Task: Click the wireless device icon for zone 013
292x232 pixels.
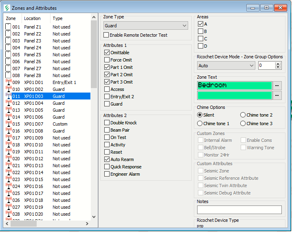Action: click(x=8, y=110)
